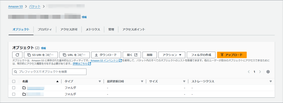Viewport: 283px width, 103px height.
Task: Open the メトリクス tab
Action: point(93,29)
